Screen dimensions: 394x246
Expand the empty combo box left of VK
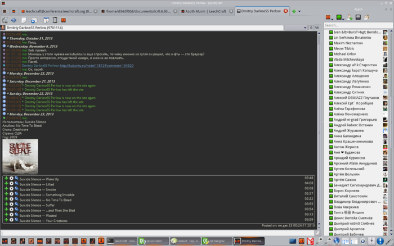[x=295, y=28]
